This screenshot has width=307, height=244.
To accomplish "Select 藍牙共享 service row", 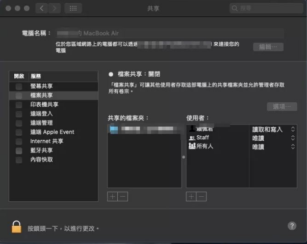I will (54, 150).
